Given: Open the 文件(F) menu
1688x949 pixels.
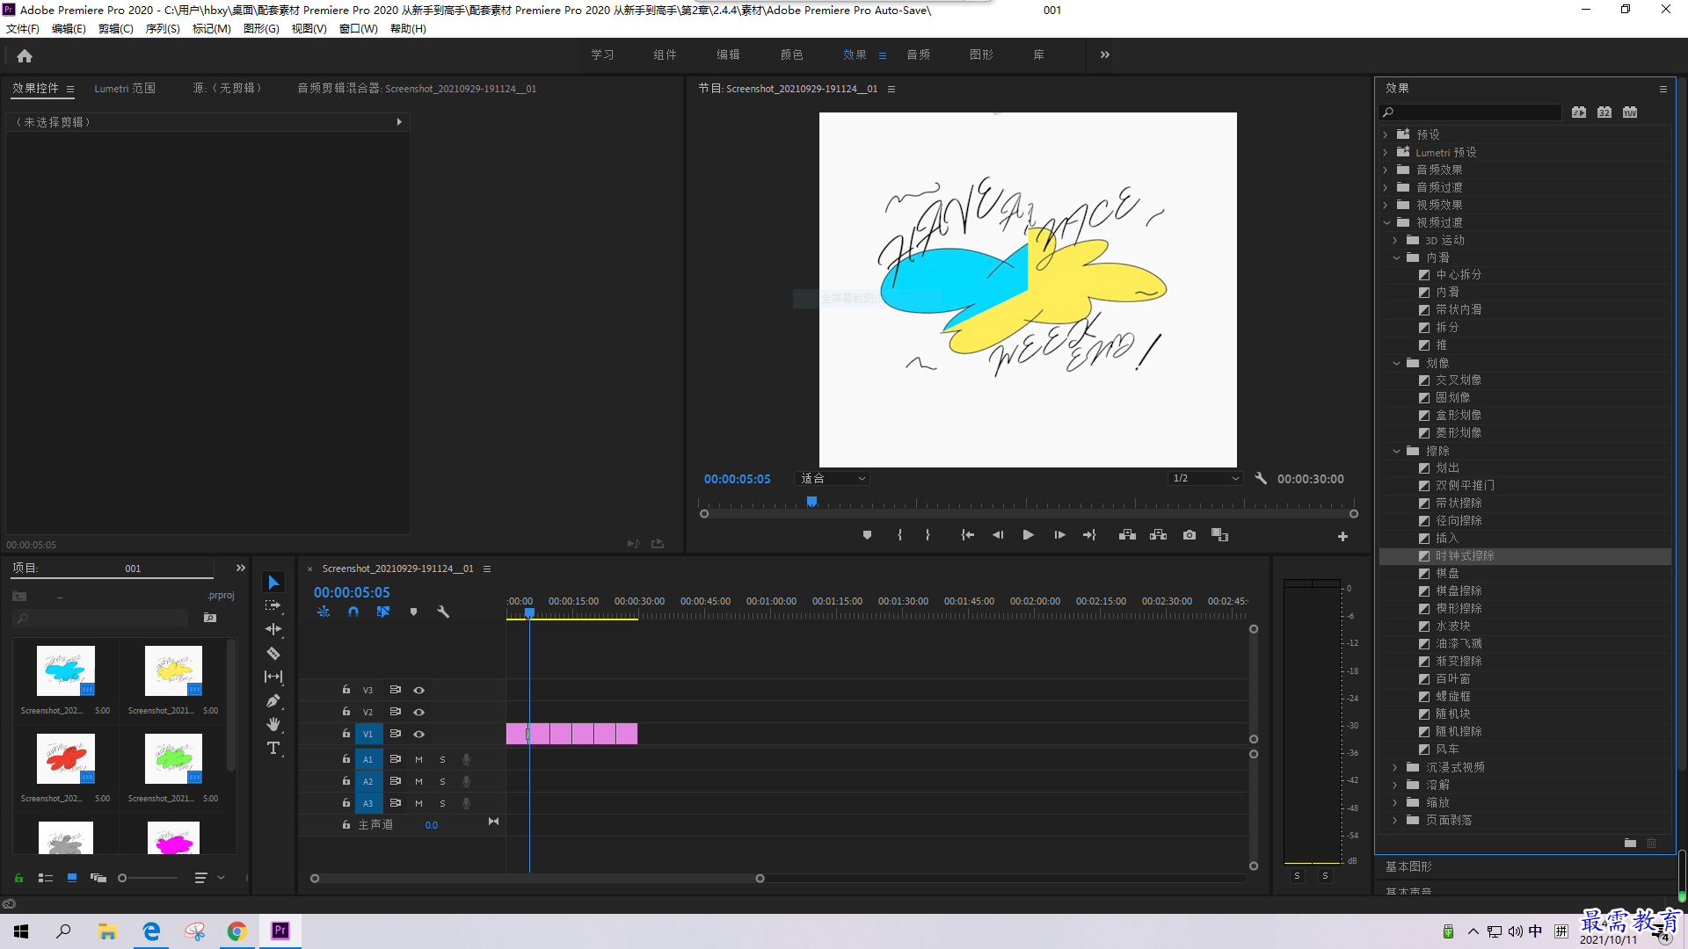Looking at the screenshot, I should point(23,29).
